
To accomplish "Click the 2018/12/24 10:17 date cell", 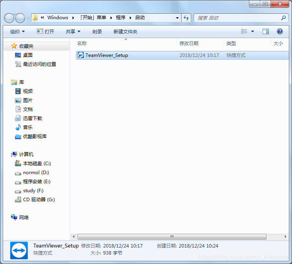I will click(x=199, y=55).
